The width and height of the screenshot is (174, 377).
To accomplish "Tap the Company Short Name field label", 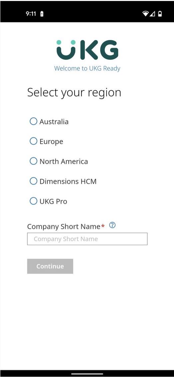I will coord(64,226).
